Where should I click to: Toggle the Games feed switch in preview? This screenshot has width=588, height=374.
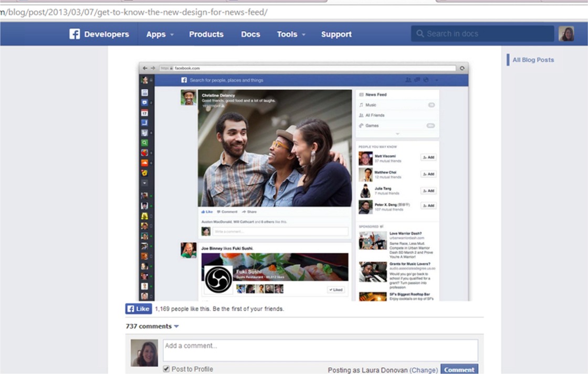(431, 125)
